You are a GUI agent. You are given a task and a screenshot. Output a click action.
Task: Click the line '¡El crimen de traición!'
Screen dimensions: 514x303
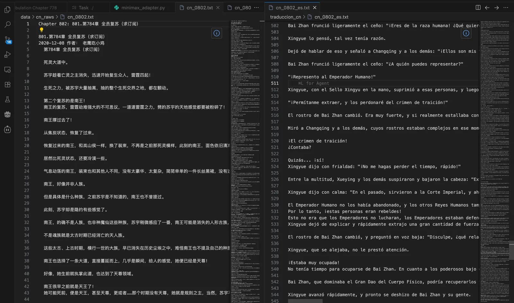click(x=317, y=141)
